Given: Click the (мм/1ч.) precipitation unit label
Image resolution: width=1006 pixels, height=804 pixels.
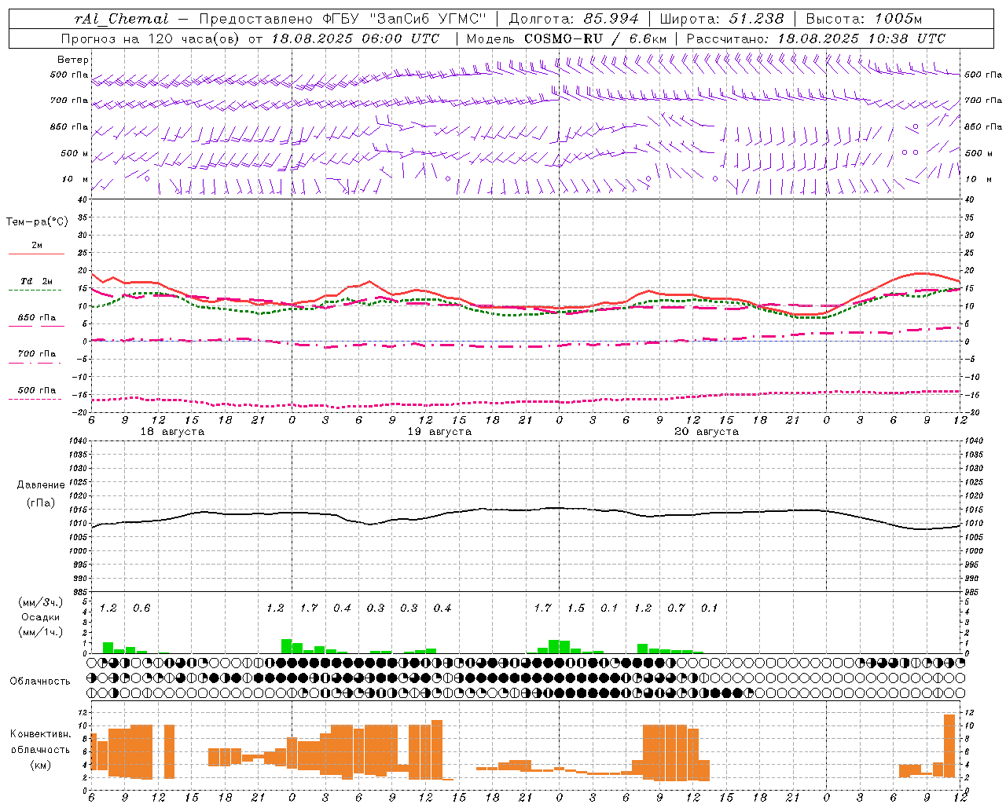Looking at the screenshot, I should (41, 632).
